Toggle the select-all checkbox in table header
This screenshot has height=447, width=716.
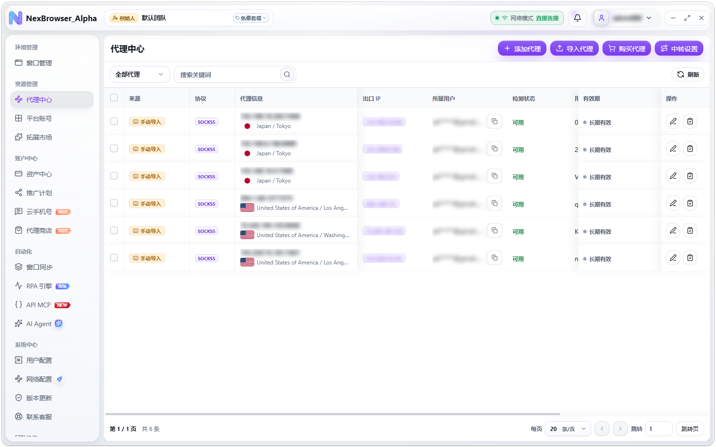pyautogui.click(x=114, y=98)
